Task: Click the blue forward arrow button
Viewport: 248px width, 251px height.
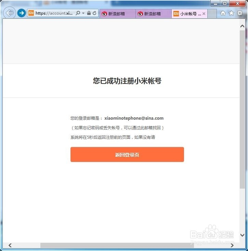Action: coord(22,13)
